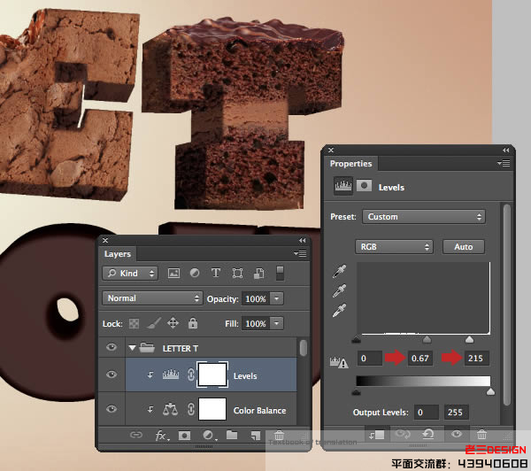Viewport: 531px width, 471px height.
Task: Open the RGB channel dropdown
Action: [x=394, y=247]
